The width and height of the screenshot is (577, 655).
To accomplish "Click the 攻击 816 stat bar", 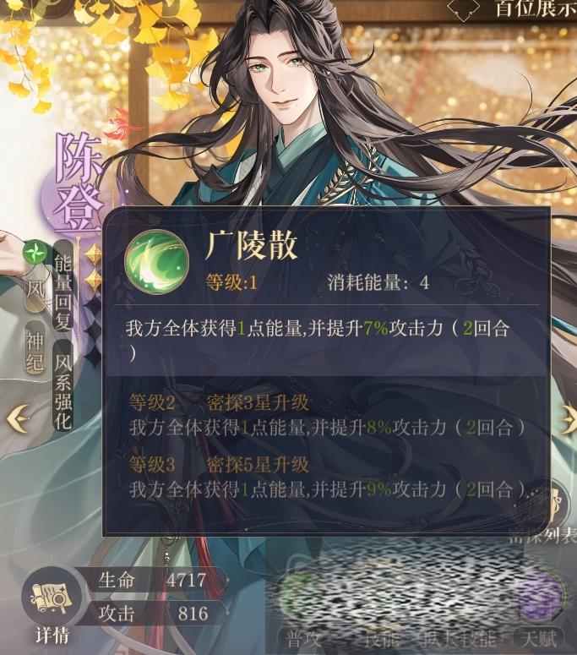I will tap(155, 614).
